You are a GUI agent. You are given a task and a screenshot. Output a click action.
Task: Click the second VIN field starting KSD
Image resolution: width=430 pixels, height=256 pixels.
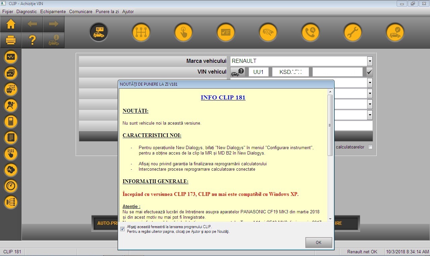click(x=290, y=72)
